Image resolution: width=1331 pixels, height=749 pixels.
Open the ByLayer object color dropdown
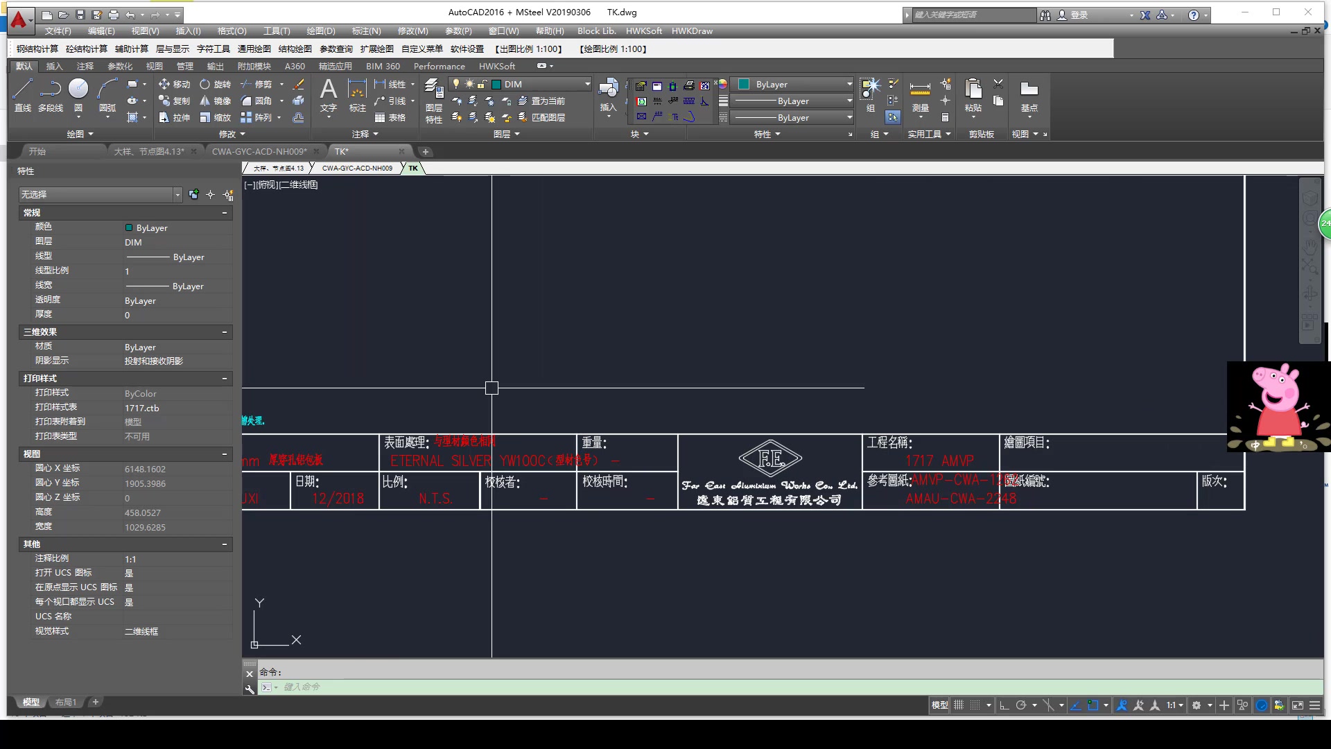click(x=849, y=84)
